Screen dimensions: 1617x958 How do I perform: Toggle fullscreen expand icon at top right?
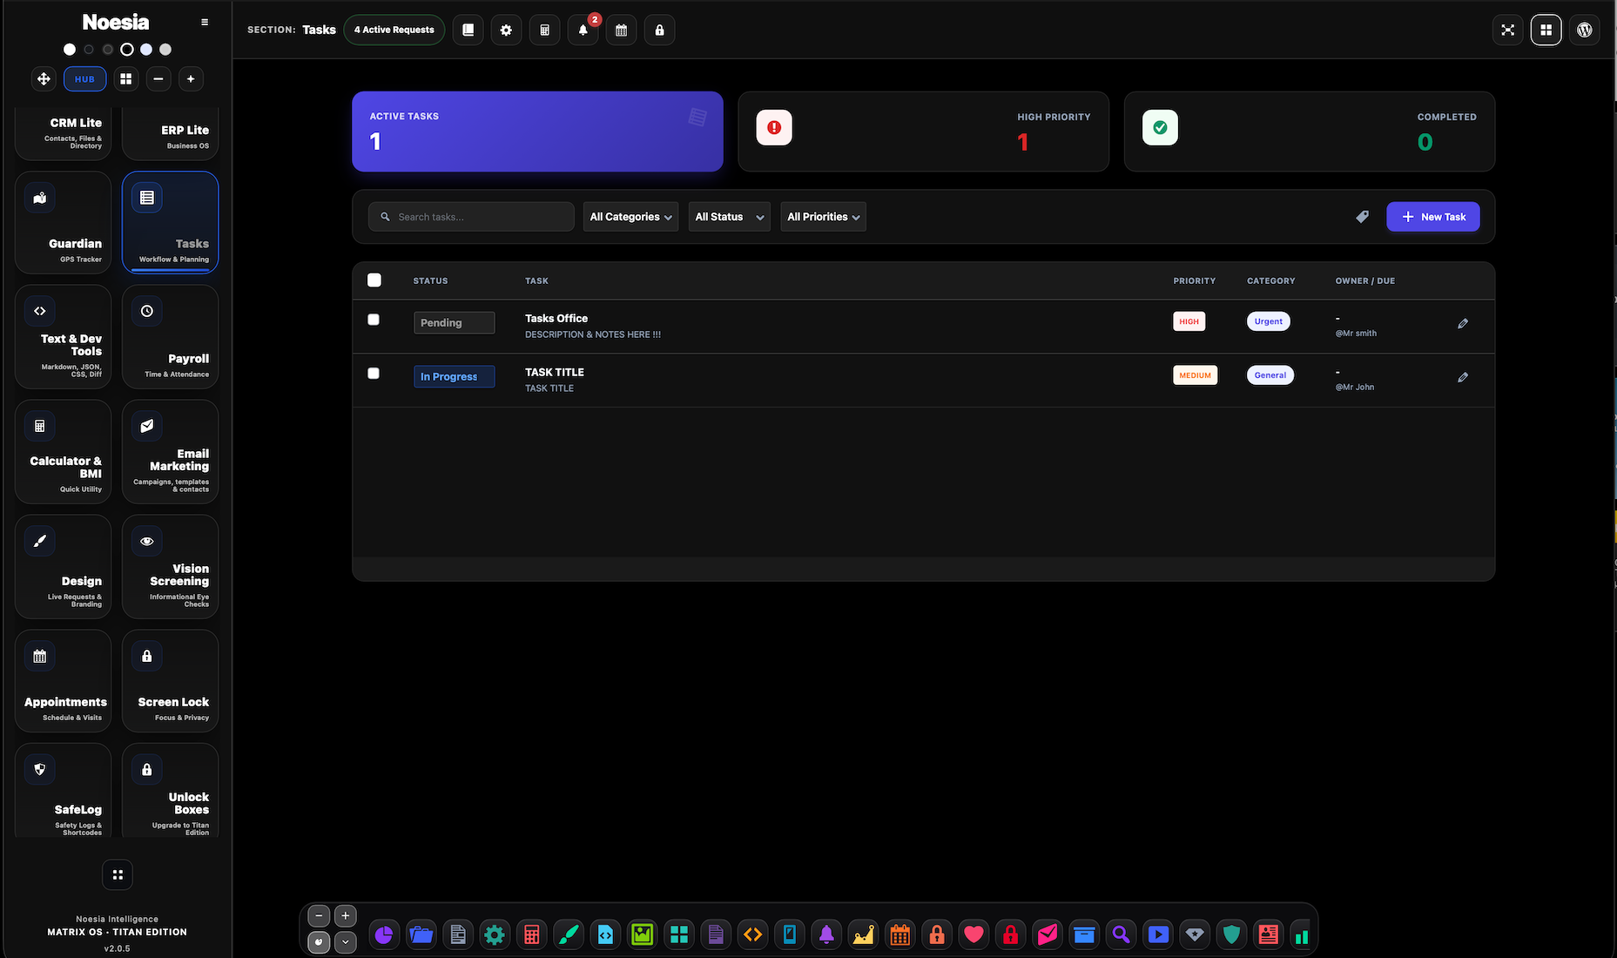[x=1508, y=30]
